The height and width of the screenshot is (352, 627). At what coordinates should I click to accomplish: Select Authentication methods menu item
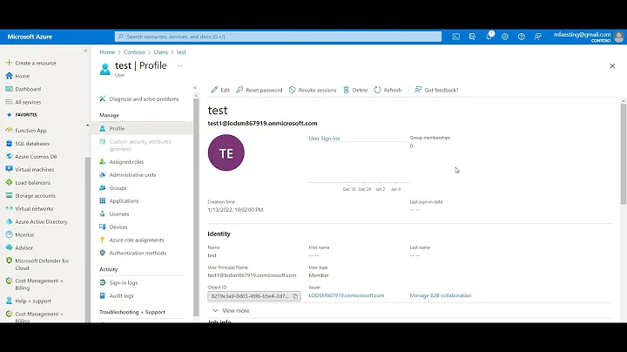pyautogui.click(x=138, y=253)
